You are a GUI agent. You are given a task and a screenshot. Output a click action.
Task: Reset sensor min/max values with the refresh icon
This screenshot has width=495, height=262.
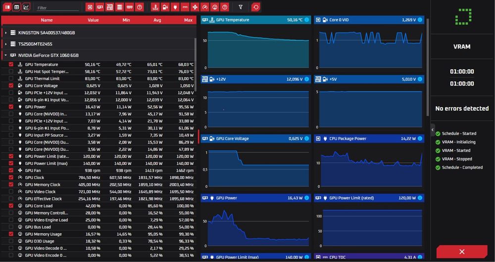(256, 7)
